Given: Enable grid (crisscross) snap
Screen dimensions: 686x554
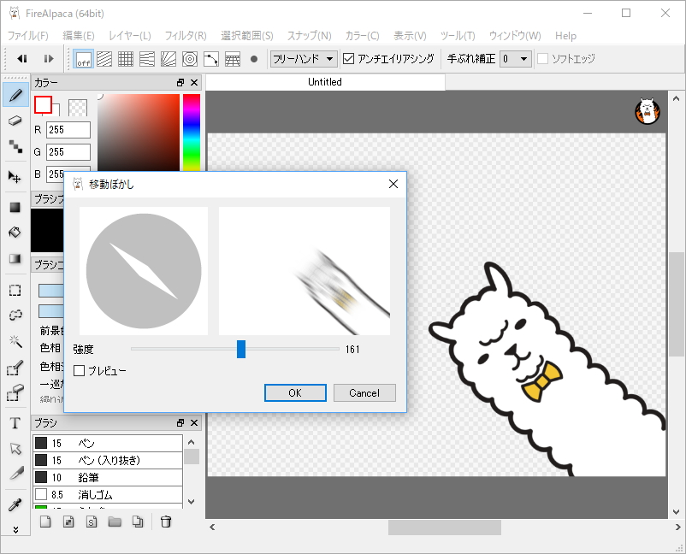Looking at the screenshot, I should pyautogui.click(x=126, y=59).
